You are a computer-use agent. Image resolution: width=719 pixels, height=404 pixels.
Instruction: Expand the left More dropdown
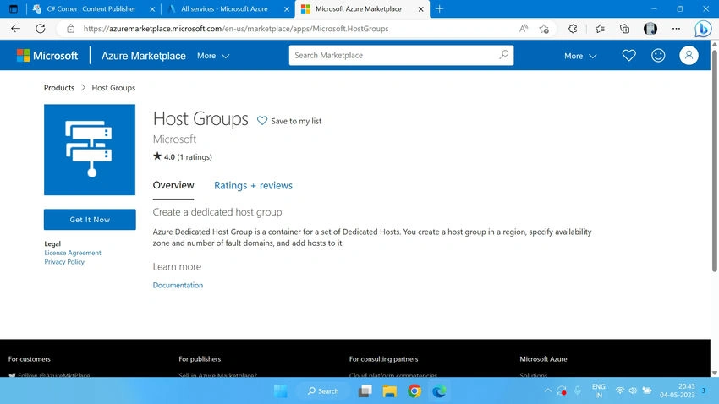pos(213,56)
